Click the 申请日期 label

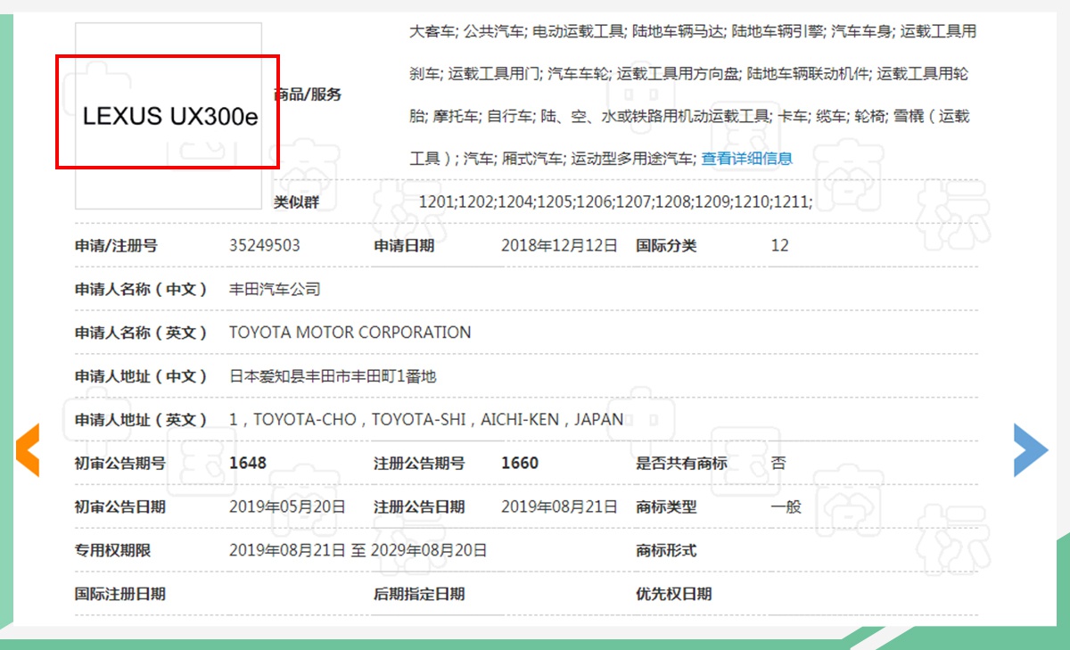404,245
